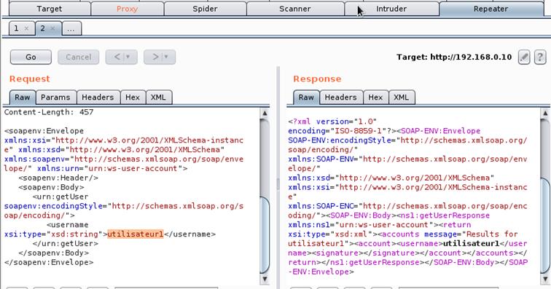Open the Scanner tab
Image resolution: width=551 pixels, height=289 pixels.
pyautogui.click(x=295, y=9)
